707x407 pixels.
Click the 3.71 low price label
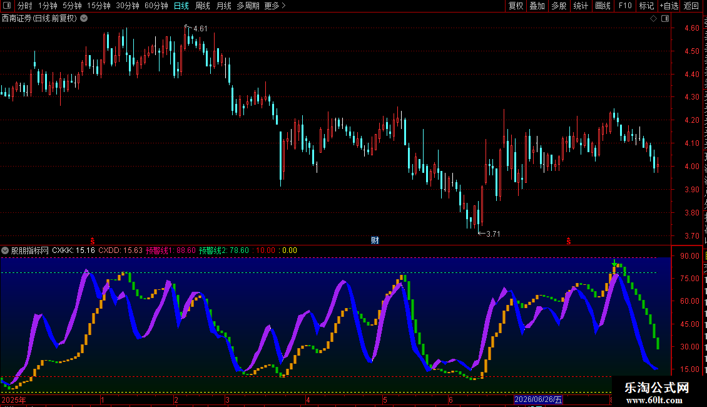(x=493, y=234)
